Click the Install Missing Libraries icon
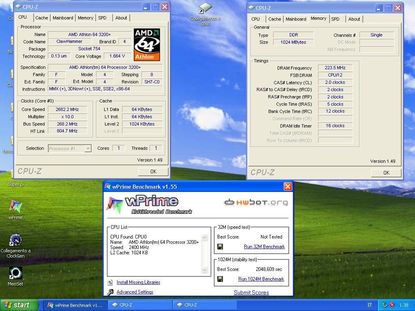The width and height of the screenshot is (415, 311). pos(110,282)
